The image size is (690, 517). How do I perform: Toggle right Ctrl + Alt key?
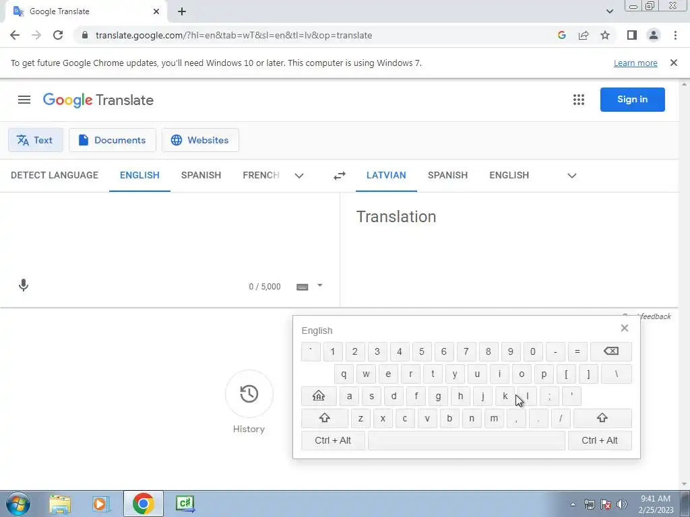pos(599,440)
